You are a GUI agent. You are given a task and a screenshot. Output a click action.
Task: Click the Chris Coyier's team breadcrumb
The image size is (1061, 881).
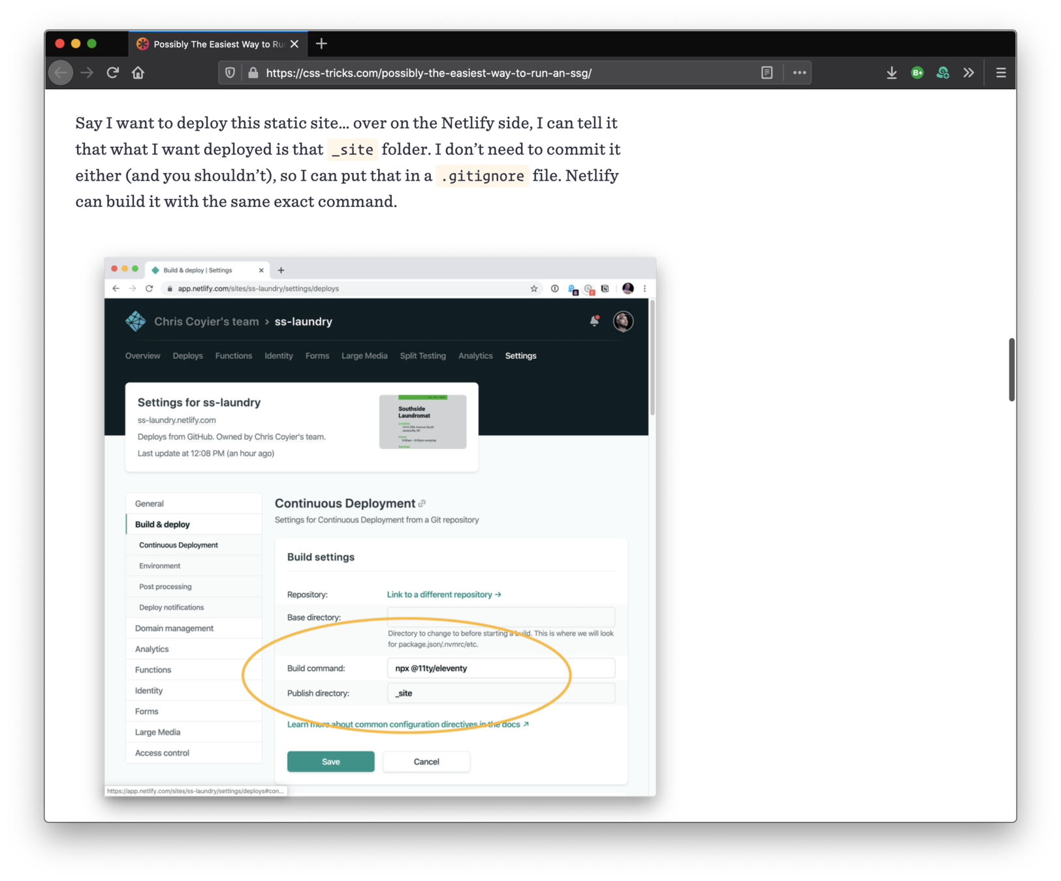[206, 321]
